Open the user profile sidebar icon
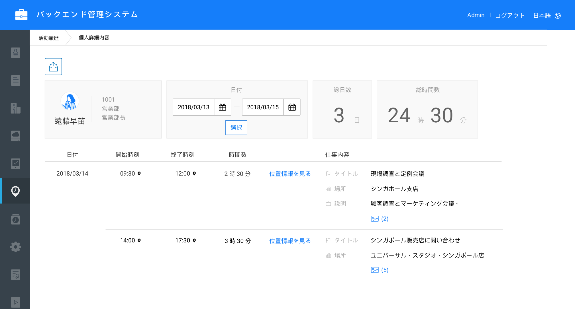The width and height of the screenshot is (575, 309). click(x=15, y=53)
